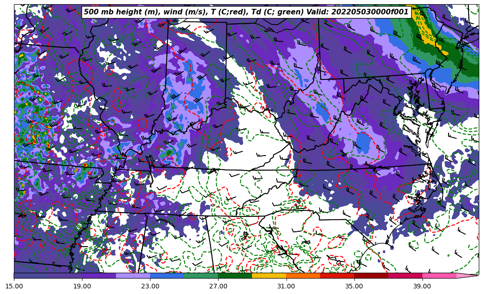Select the 31.00 colorbar tick label

pos(286,287)
